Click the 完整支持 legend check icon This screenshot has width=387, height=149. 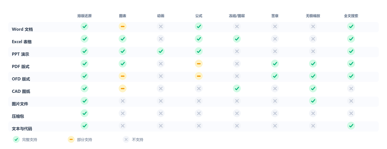click(x=16, y=139)
